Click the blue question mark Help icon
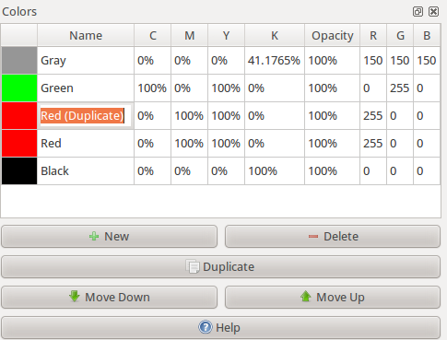The width and height of the screenshot is (447, 340). pyautogui.click(x=206, y=327)
